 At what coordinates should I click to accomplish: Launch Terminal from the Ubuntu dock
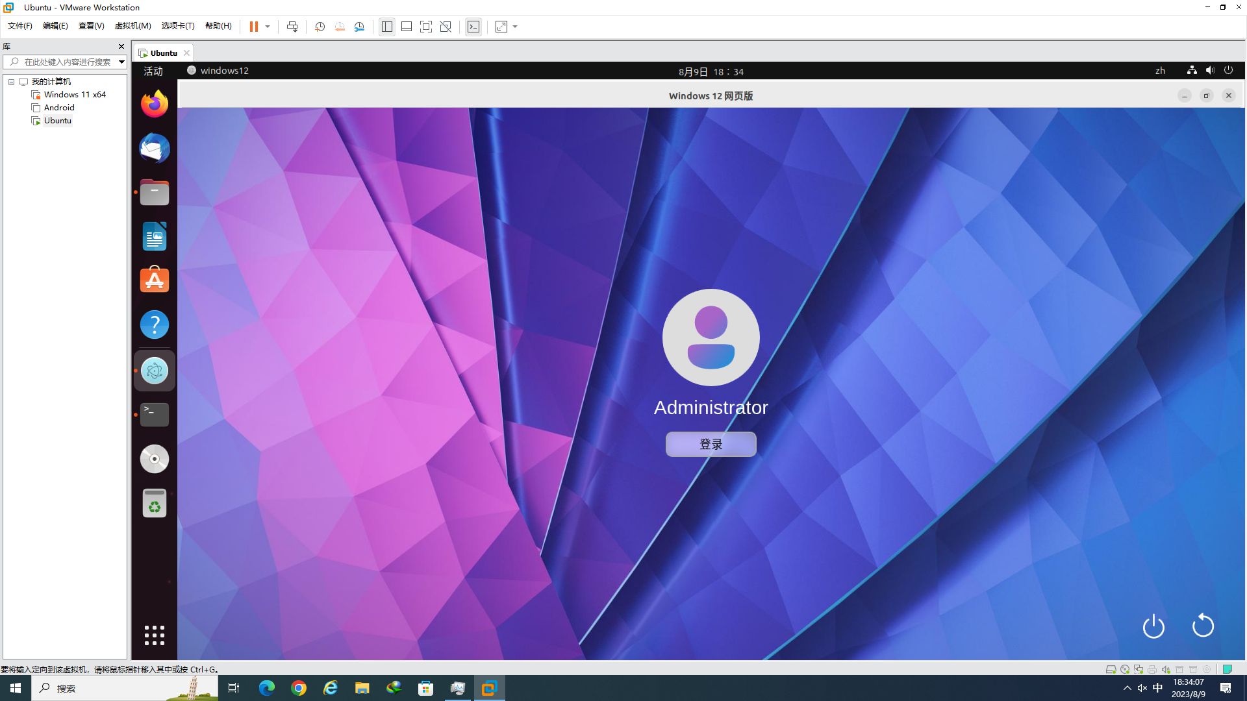pos(155,415)
